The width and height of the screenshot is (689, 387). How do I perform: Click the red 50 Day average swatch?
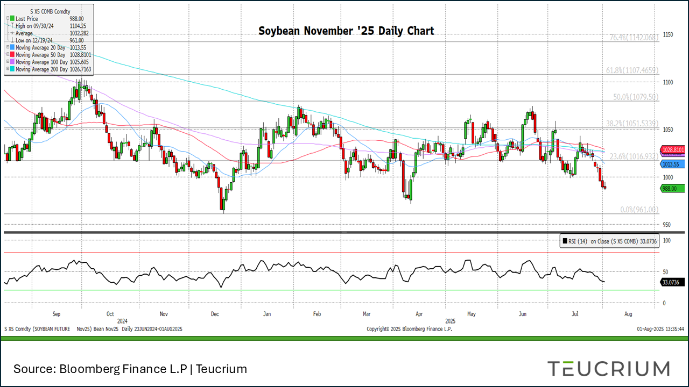[x=12, y=54]
